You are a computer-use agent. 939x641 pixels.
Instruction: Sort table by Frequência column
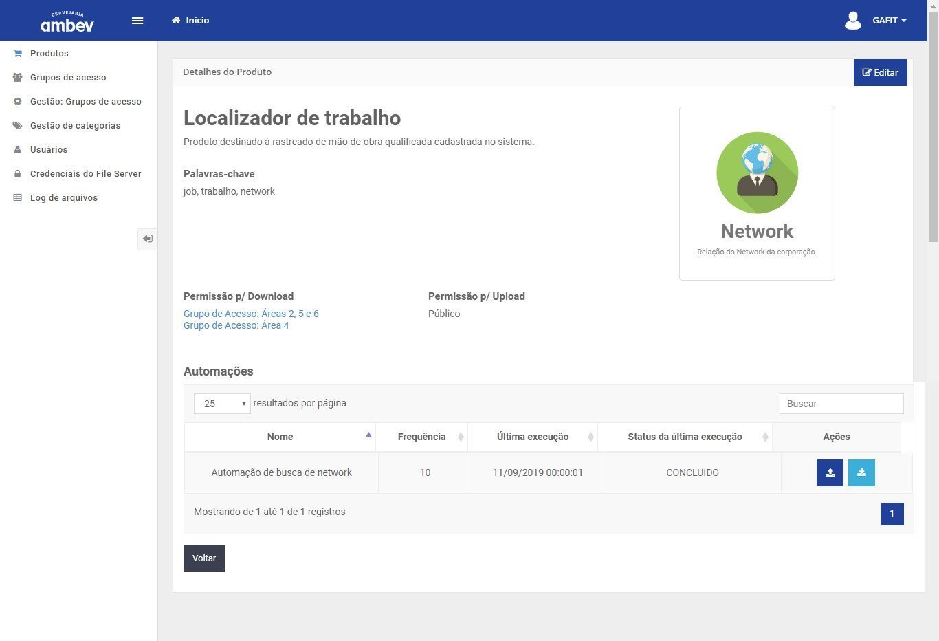click(421, 437)
